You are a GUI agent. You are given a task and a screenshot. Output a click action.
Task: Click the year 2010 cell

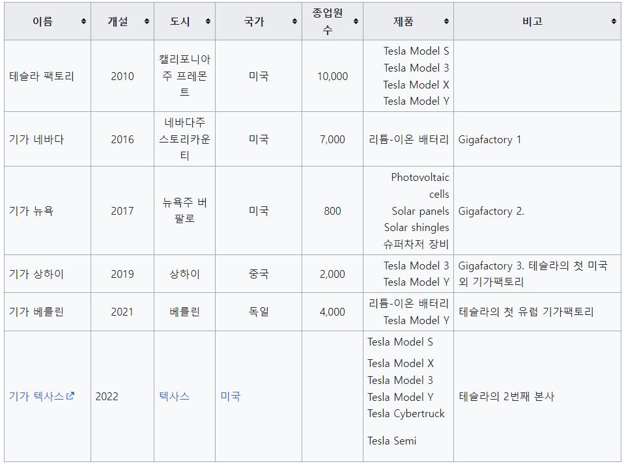click(x=122, y=76)
